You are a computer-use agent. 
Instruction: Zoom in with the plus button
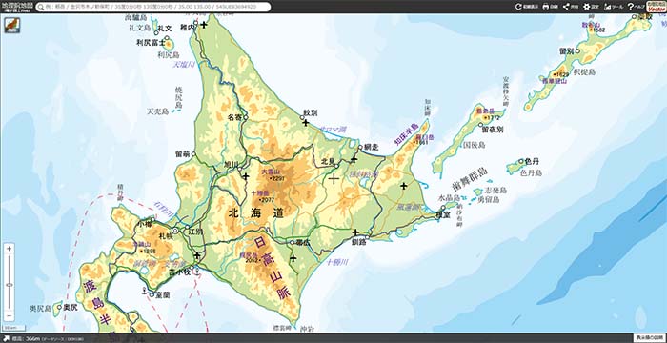[x=10, y=248]
